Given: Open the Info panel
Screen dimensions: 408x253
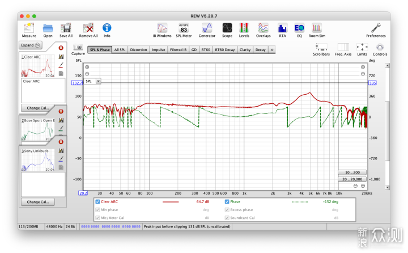Looking at the screenshot, I should (107, 30).
